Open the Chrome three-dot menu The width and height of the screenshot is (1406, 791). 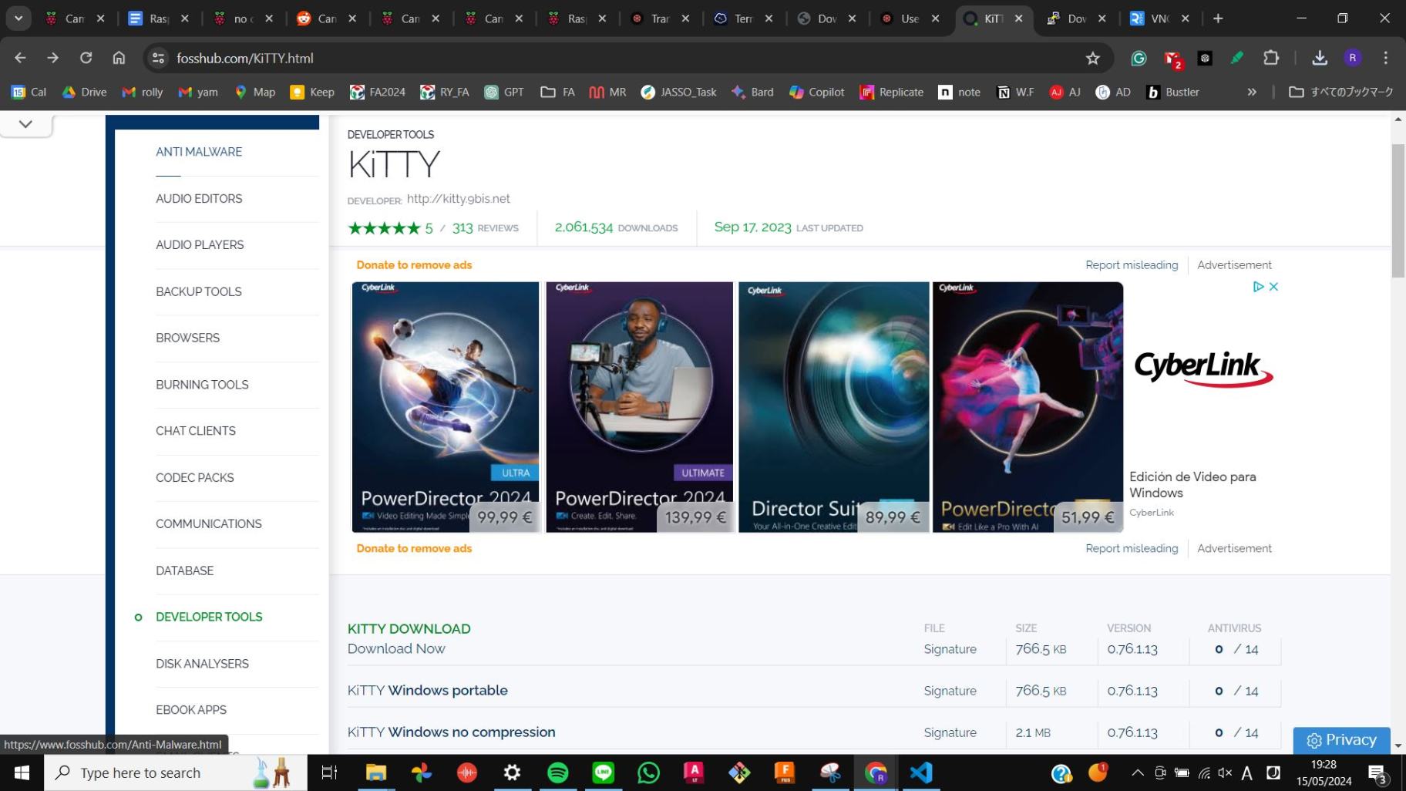1385,58
